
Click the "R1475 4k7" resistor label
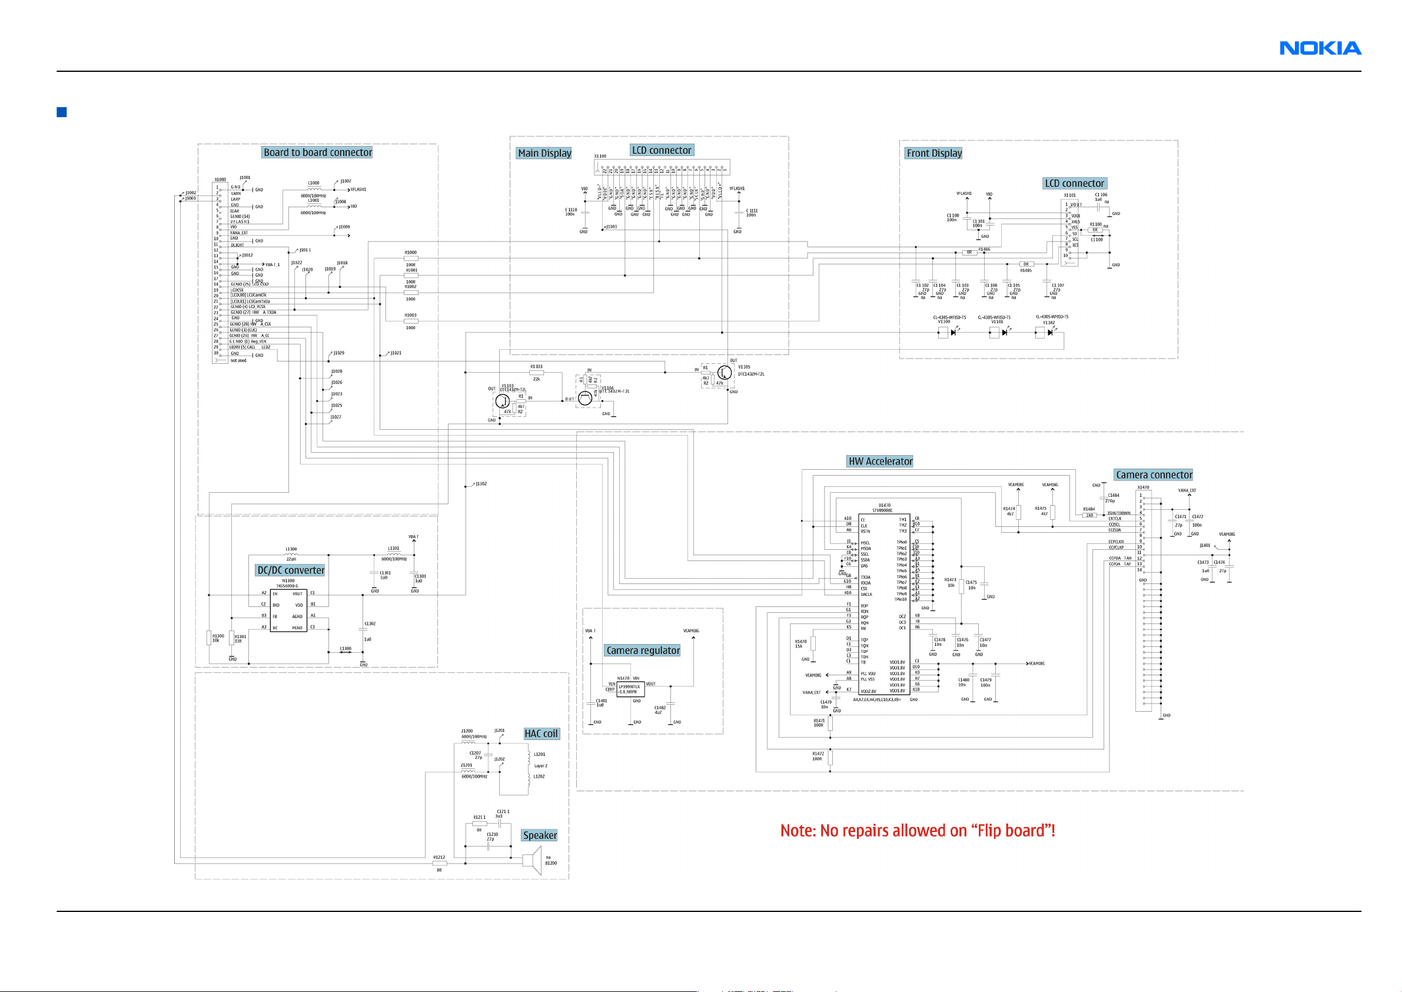click(x=1041, y=511)
